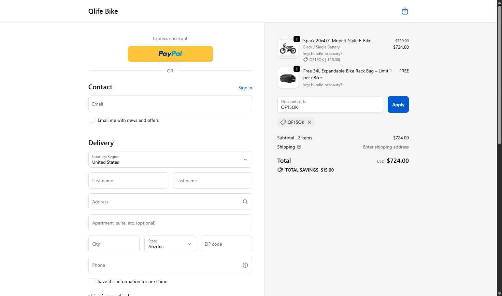This screenshot has height=296, width=502.
Task: Click the phone field help icon
Action: pyautogui.click(x=245, y=265)
